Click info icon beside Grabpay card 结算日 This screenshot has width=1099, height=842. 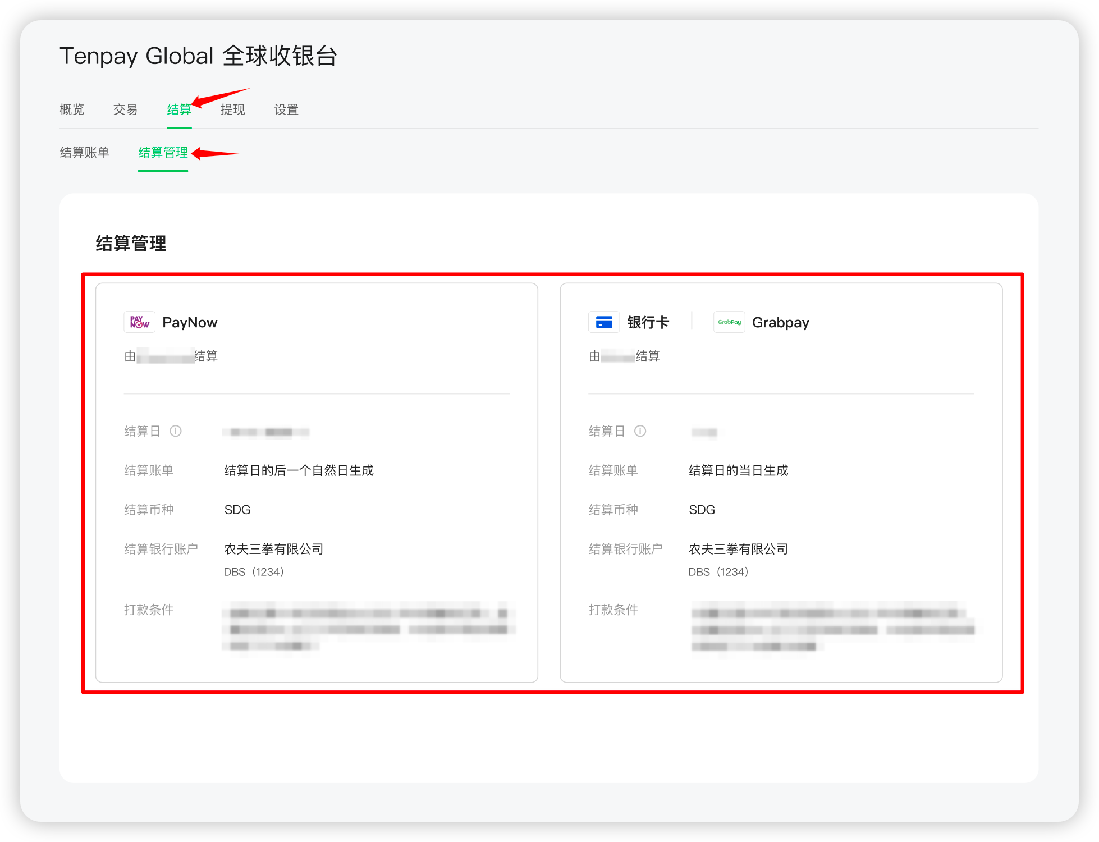(x=640, y=431)
